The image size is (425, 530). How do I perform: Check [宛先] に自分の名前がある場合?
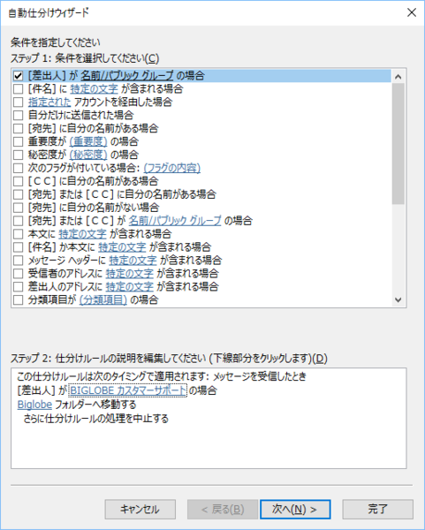click(18, 128)
